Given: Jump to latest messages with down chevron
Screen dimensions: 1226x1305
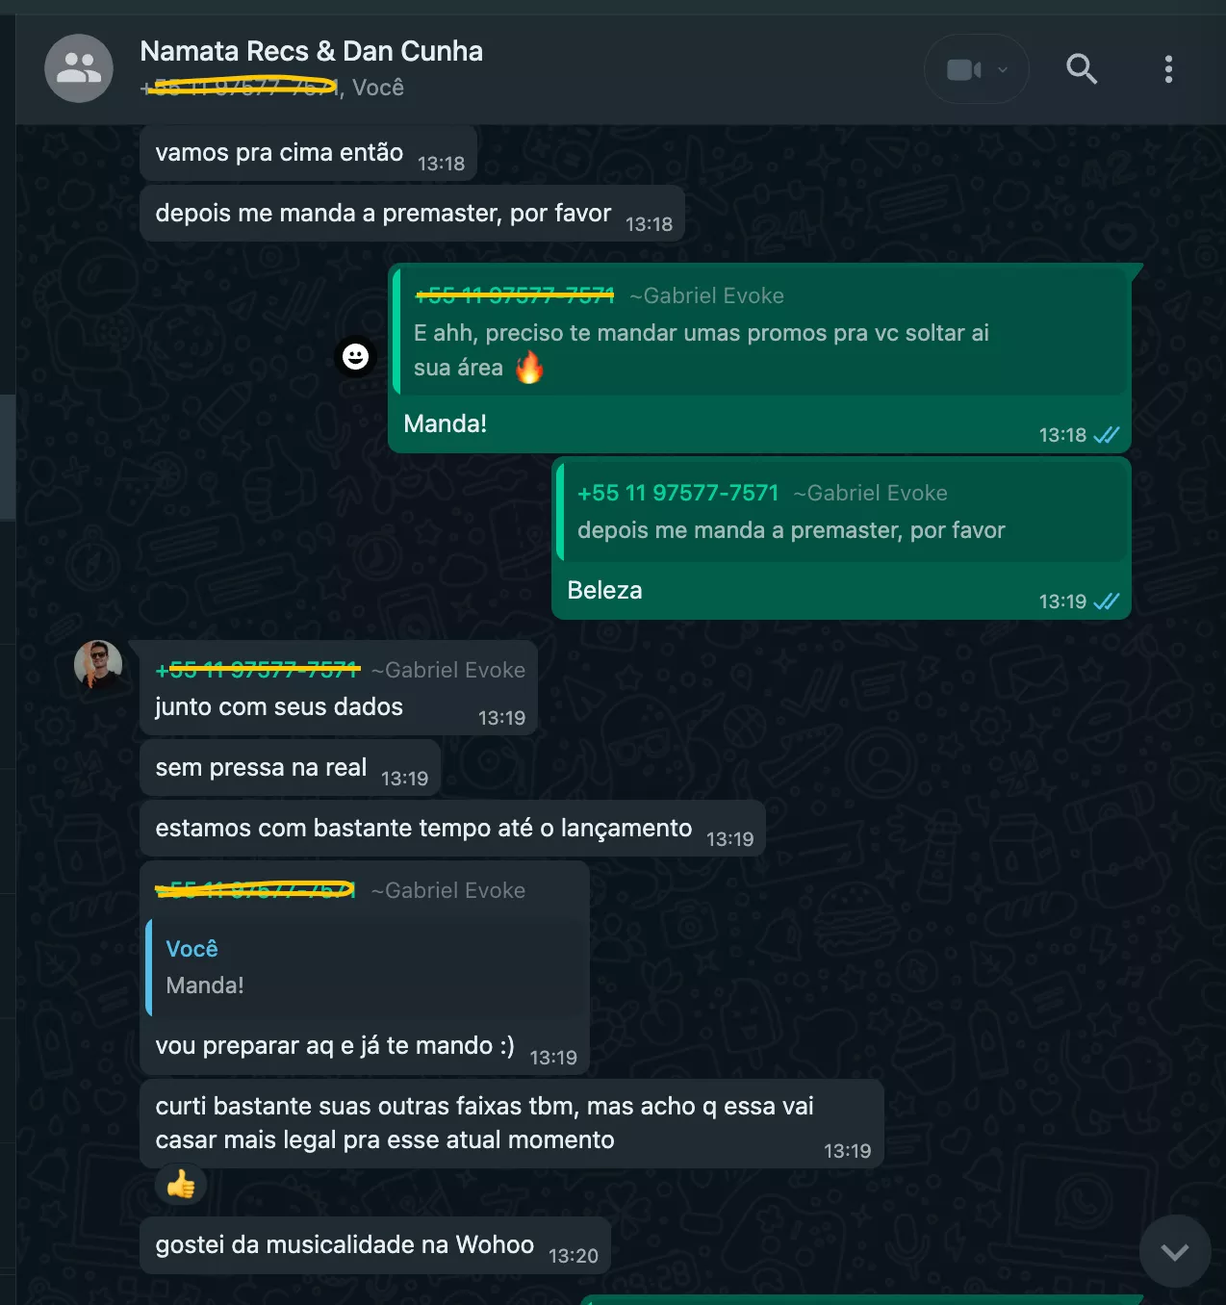Looking at the screenshot, I should (x=1175, y=1251).
